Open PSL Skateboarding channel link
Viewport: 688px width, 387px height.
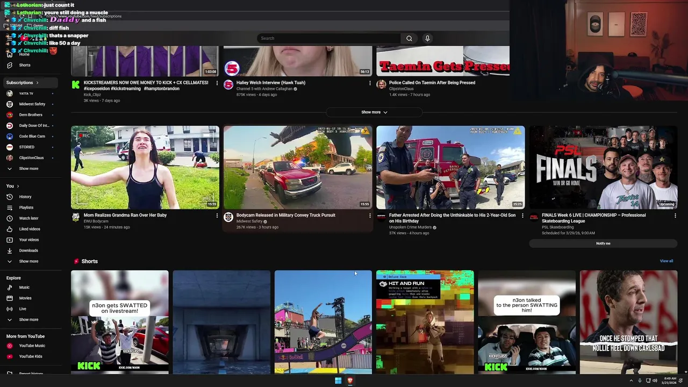coord(558,227)
